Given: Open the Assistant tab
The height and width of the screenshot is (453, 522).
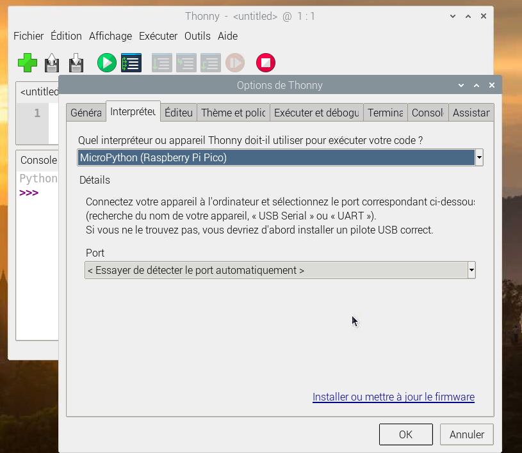Looking at the screenshot, I should (471, 113).
